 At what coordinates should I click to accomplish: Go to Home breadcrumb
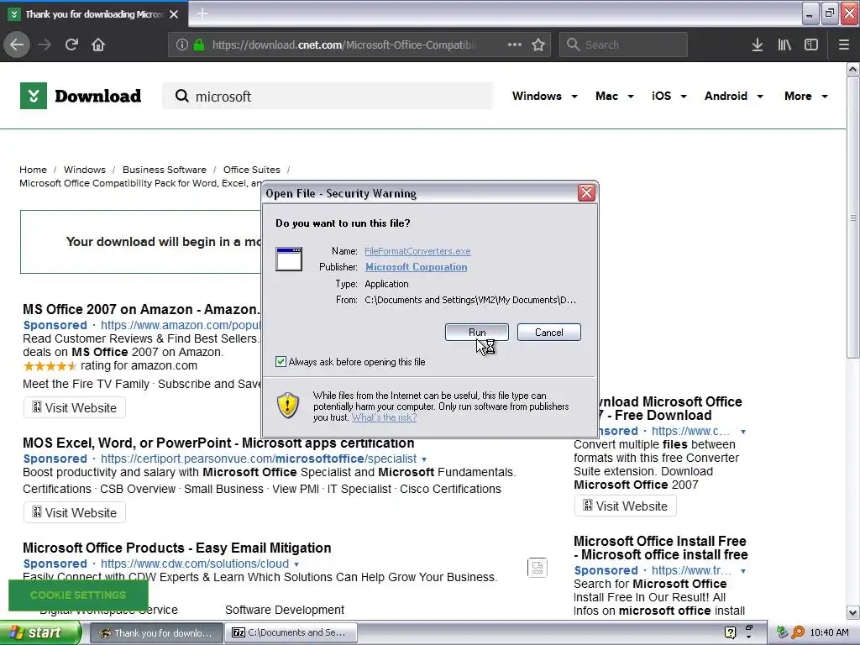click(33, 170)
